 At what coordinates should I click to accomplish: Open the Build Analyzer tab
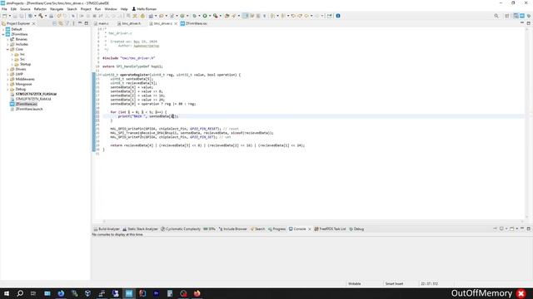click(107, 229)
